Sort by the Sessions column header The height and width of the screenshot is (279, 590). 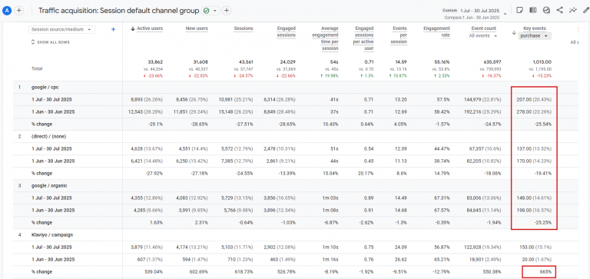click(244, 28)
